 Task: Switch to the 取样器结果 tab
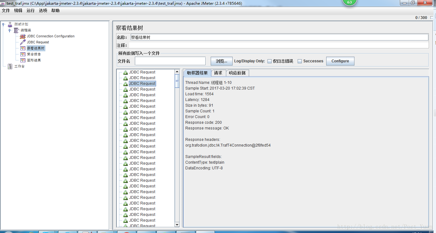tap(197, 73)
